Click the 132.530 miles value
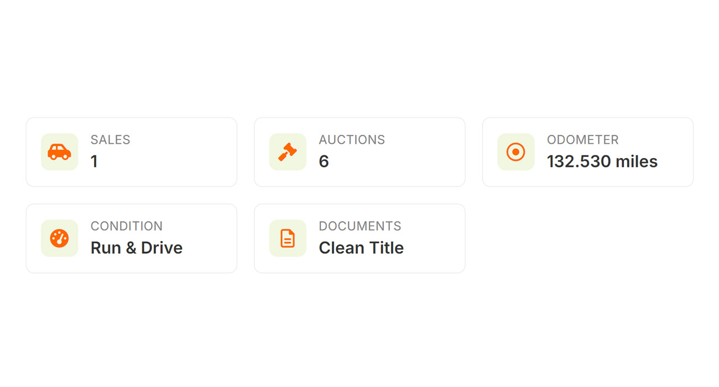This screenshot has height=387, width=719. pos(602,161)
